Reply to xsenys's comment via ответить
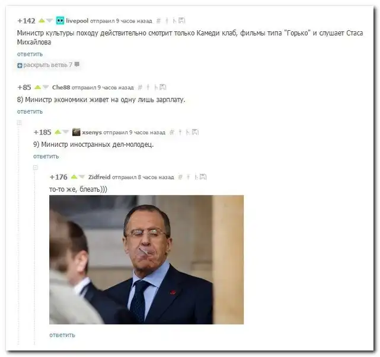 click(46, 156)
